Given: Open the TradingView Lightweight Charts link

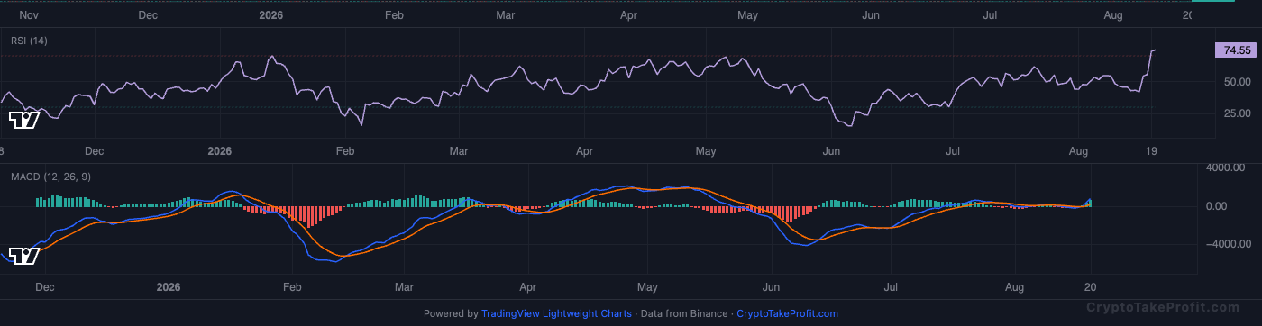Looking at the screenshot, I should pyautogui.click(x=556, y=313).
